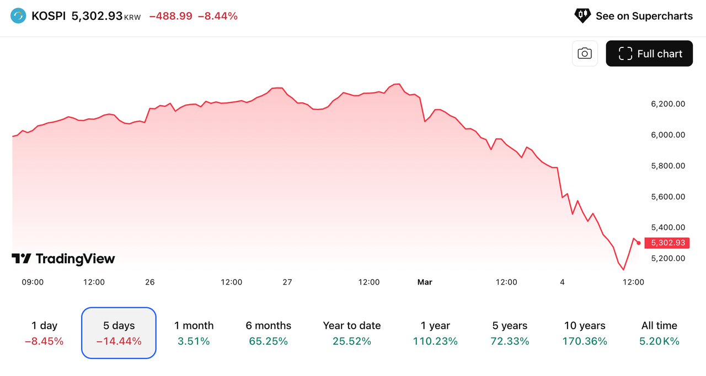
Task: Click the 5,302.93 current price label
Action: click(667, 243)
